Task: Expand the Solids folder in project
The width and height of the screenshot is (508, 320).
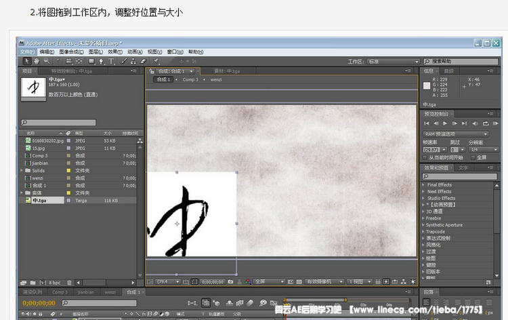Action: coord(22,170)
